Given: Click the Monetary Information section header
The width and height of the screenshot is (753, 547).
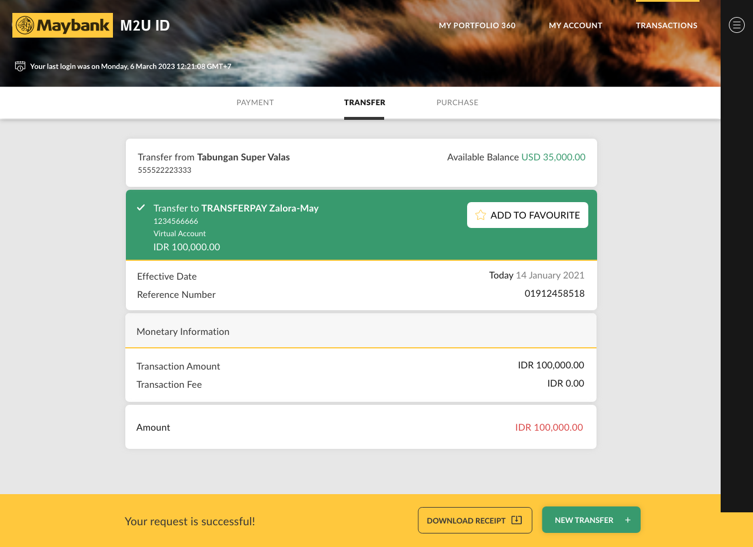Looking at the screenshot, I should (361, 331).
